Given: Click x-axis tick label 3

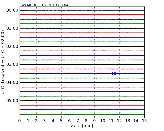Looking at the screenshot, I should (x=45, y=121).
